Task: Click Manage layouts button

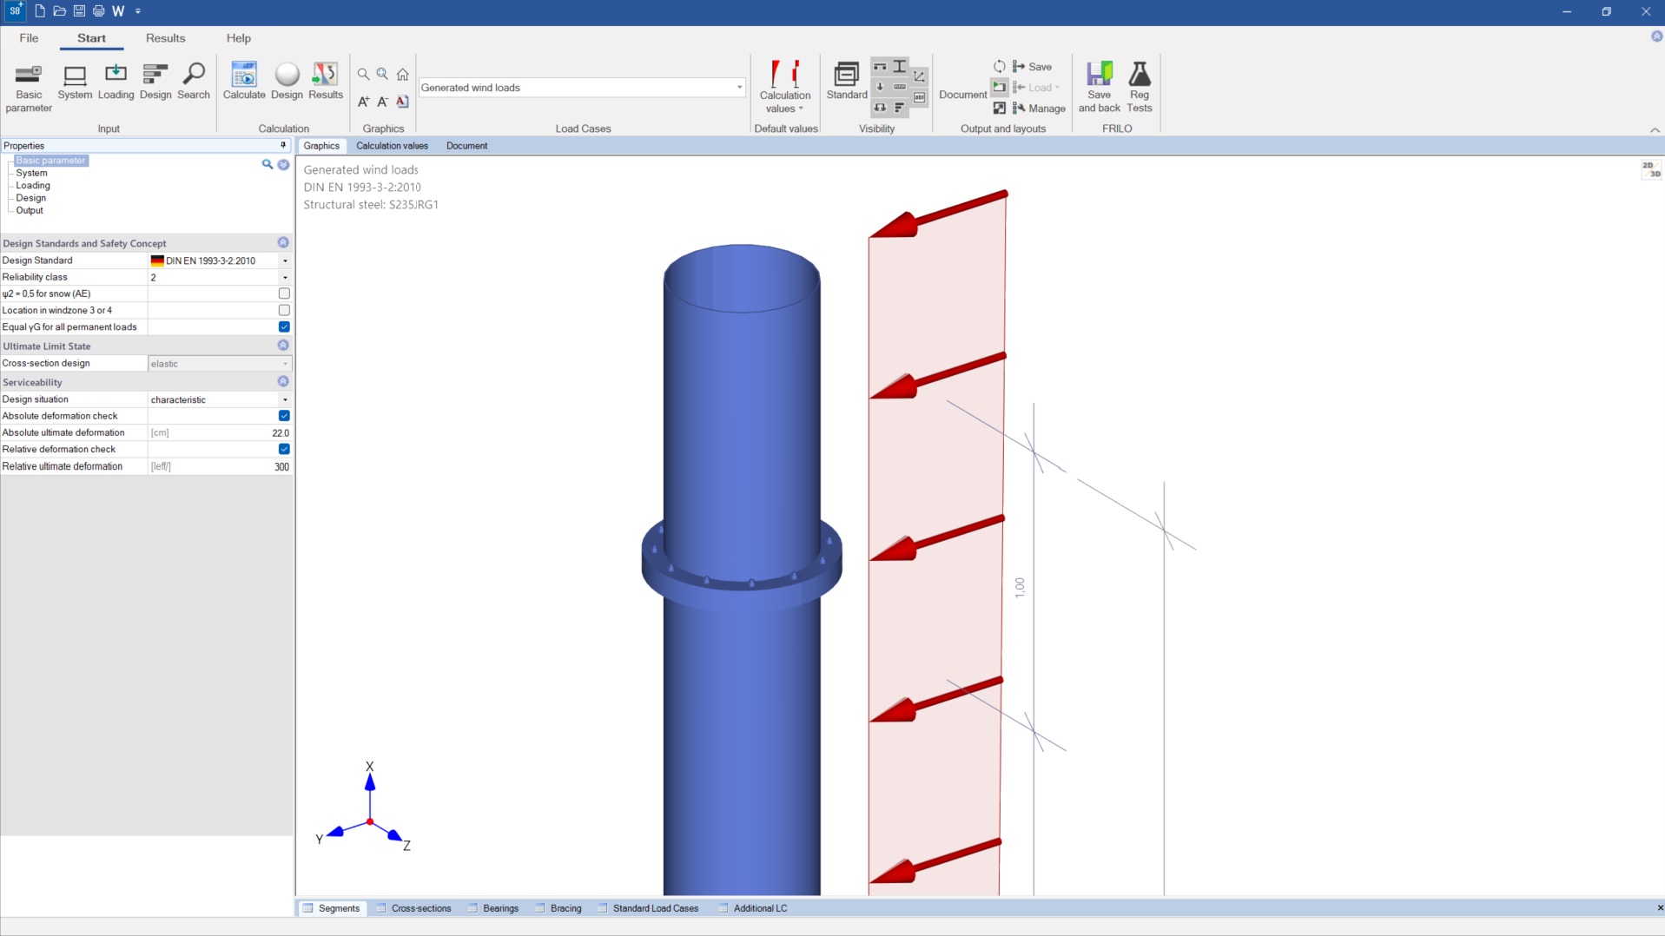Action: coord(1039,109)
